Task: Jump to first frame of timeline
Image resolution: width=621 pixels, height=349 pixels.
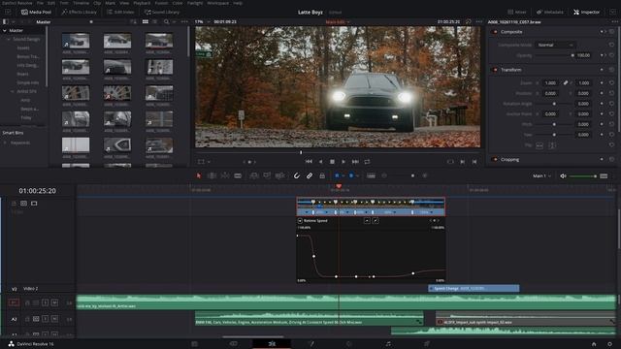Action: [309, 162]
